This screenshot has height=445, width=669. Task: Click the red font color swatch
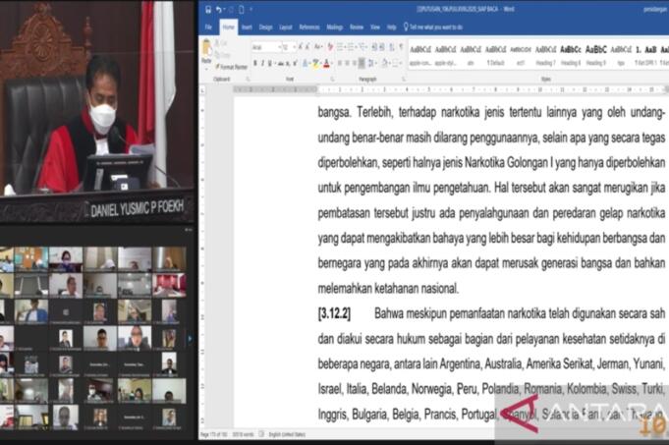[x=324, y=63]
